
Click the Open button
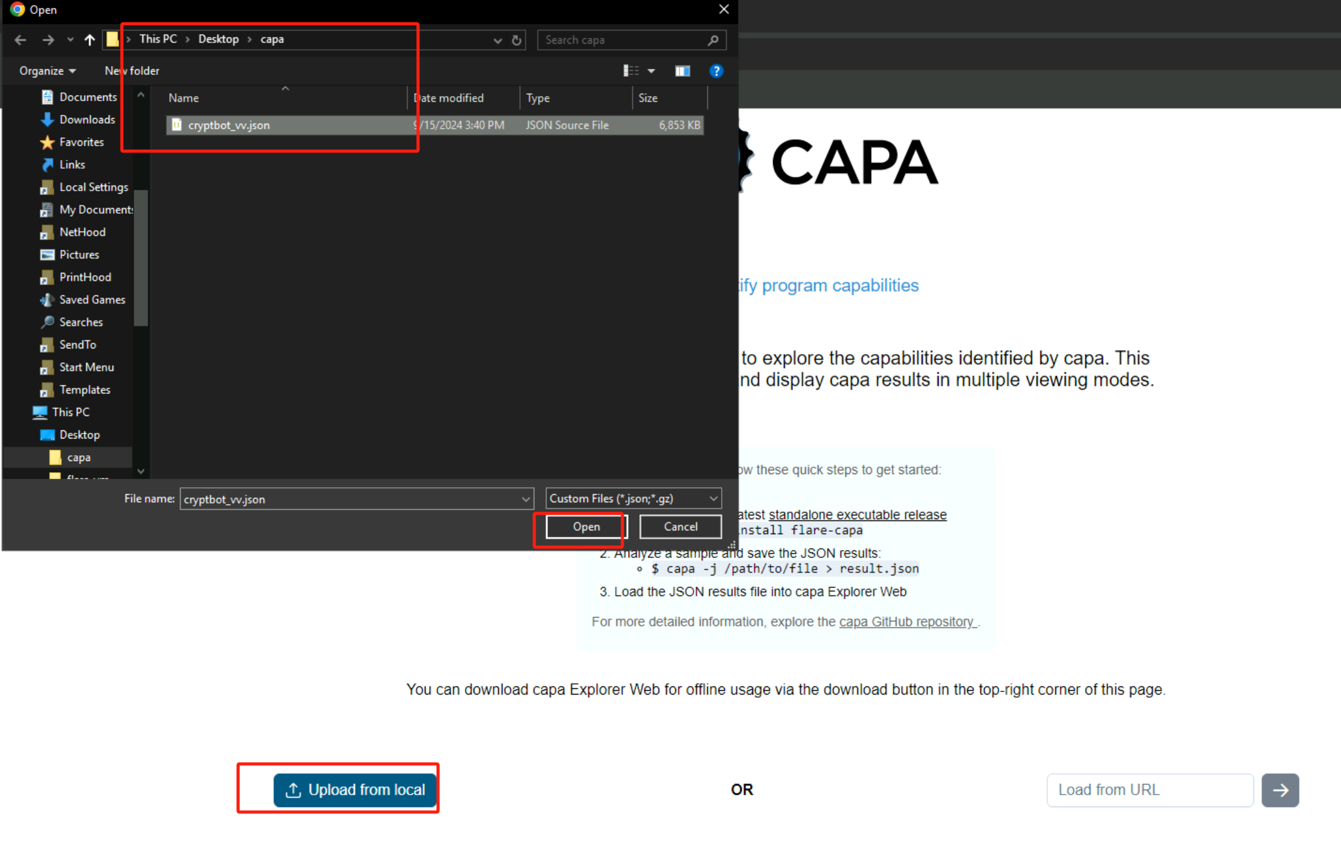(x=586, y=527)
